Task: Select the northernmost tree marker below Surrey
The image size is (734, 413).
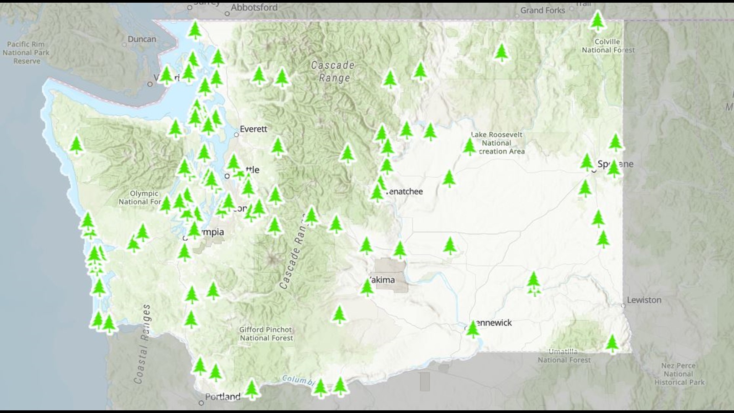Action: point(195,30)
